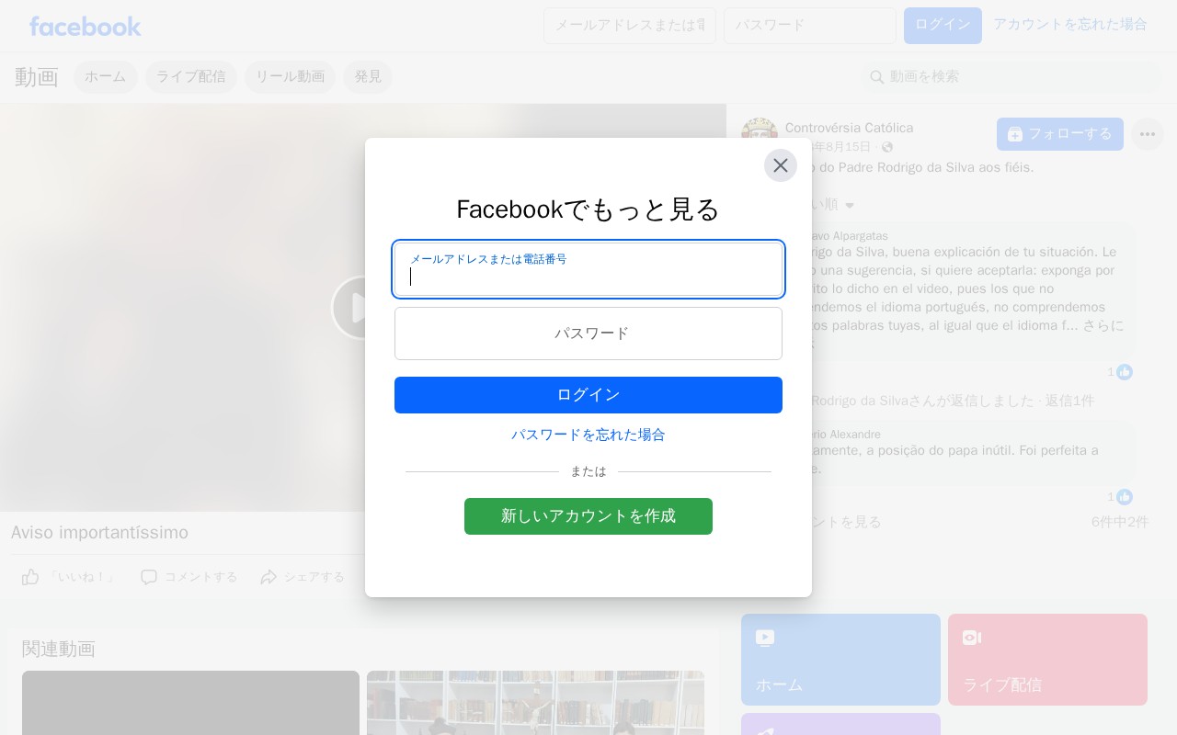
Task: Close the Facebook login dialog
Action: pos(781,165)
